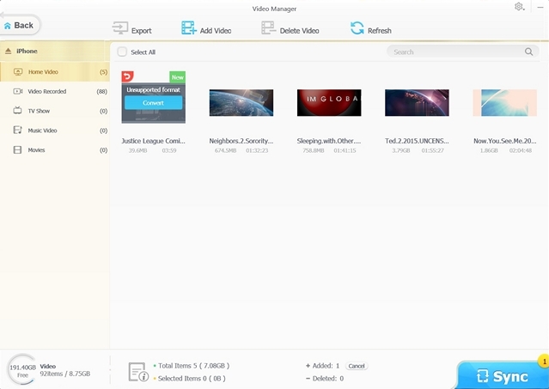Open the Video Recorded category

pos(55,91)
